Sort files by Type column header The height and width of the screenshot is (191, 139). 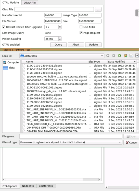coord(100,62)
